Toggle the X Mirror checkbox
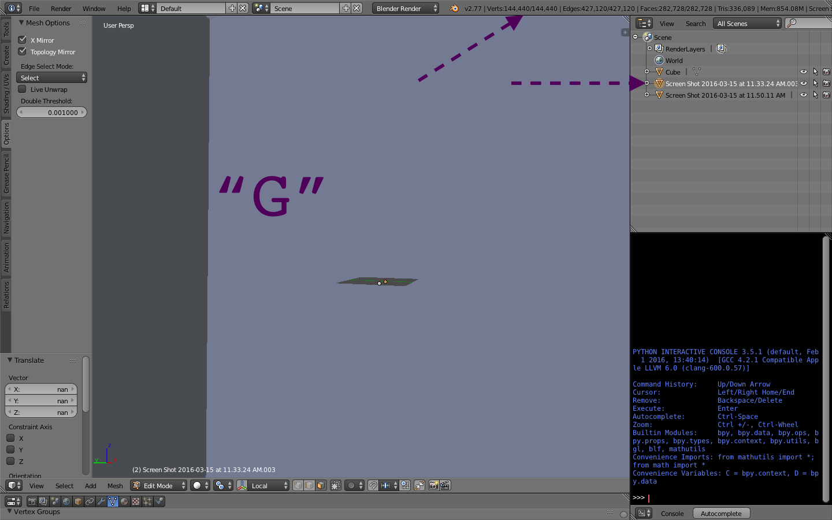The height and width of the screenshot is (520, 832). click(x=23, y=40)
